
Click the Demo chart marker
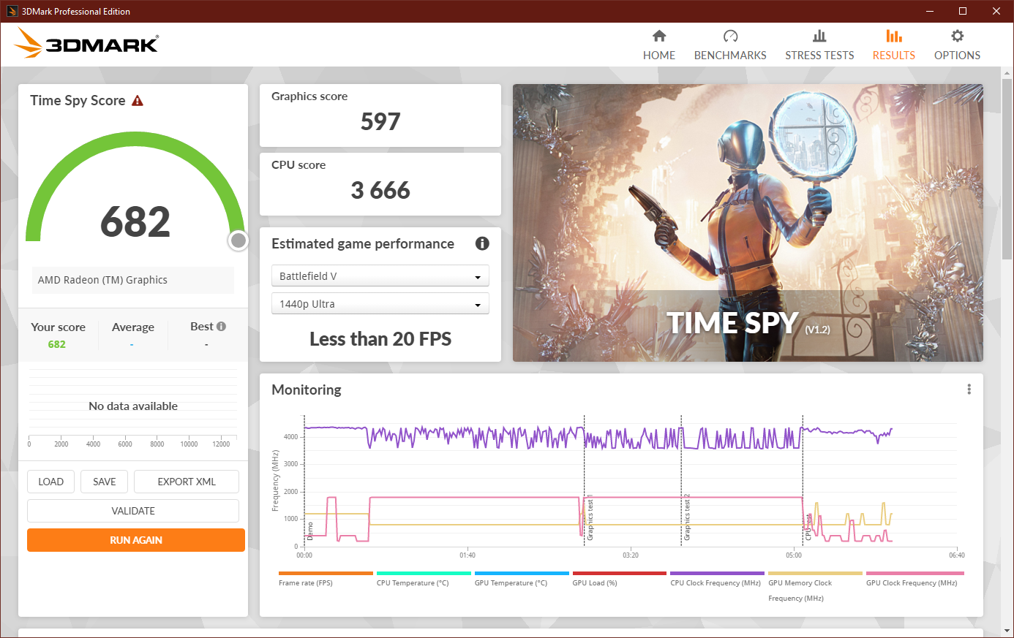click(x=310, y=531)
